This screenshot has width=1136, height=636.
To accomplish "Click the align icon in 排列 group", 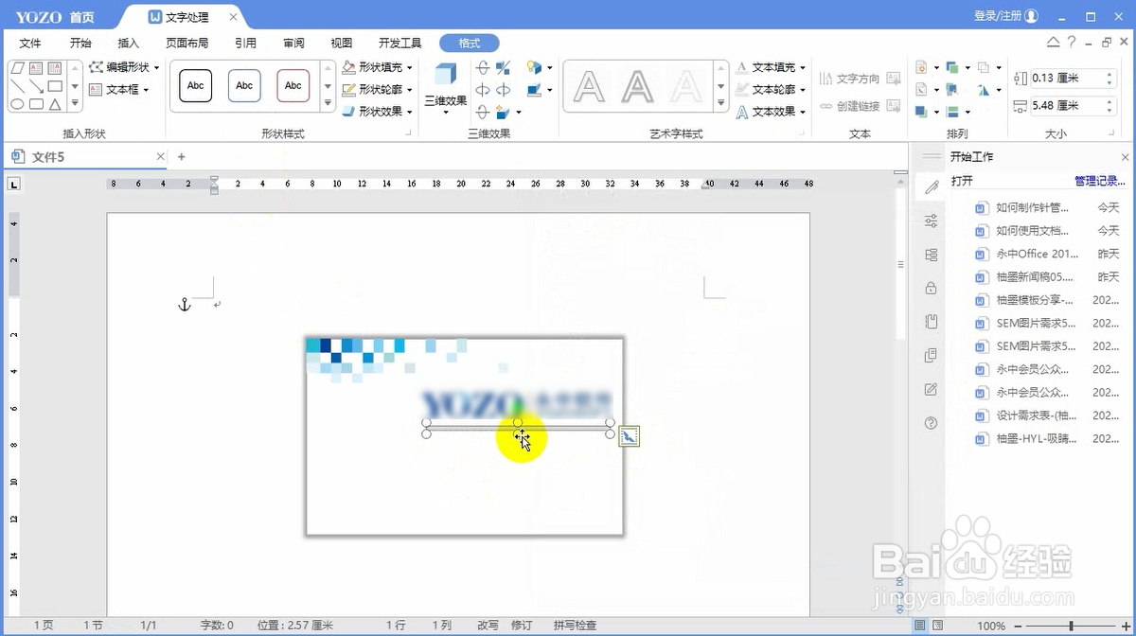I will coord(952,112).
